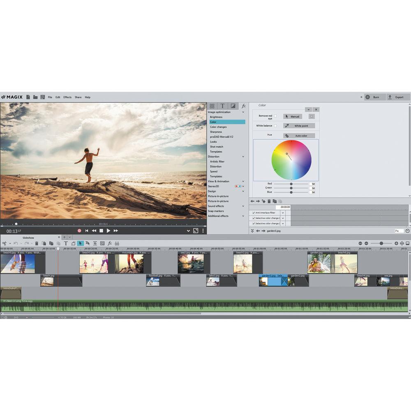Open the Effects menu in the menu bar
The height and width of the screenshot is (411, 411).
[67, 97]
